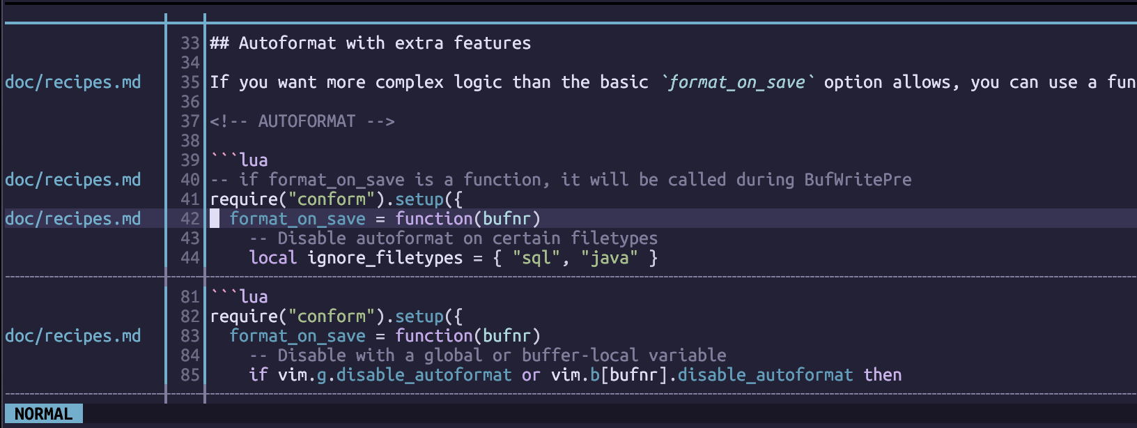Click the "then" keyword on line 85
This screenshot has height=428, width=1137.
coord(882,375)
